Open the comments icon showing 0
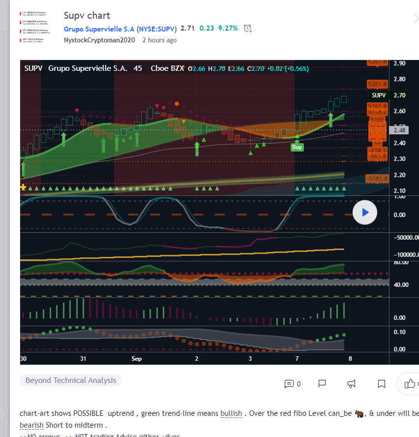This screenshot has width=419, height=437. click(292, 384)
